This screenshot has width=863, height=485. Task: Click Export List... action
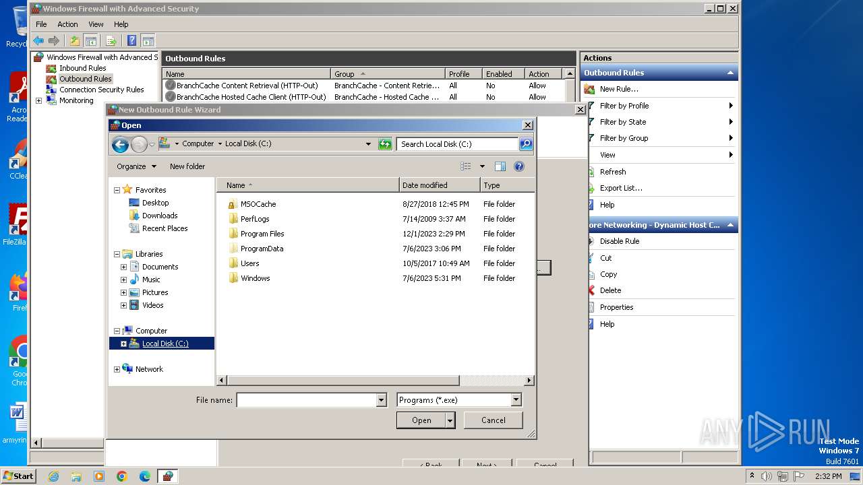pyautogui.click(x=621, y=188)
